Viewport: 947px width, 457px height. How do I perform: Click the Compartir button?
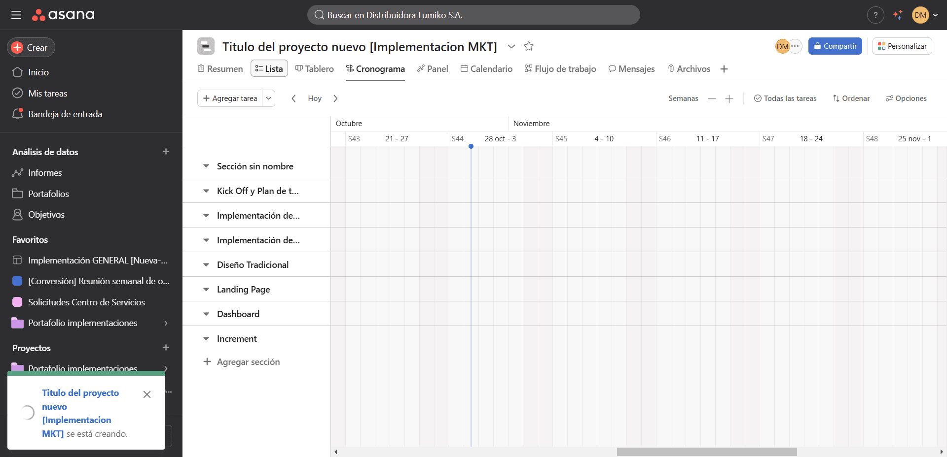pos(835,46)
